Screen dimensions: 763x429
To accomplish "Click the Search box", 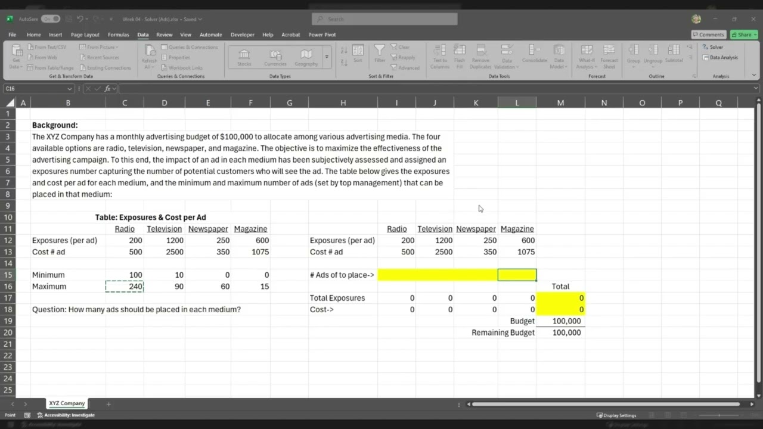I will coord(384,19).
